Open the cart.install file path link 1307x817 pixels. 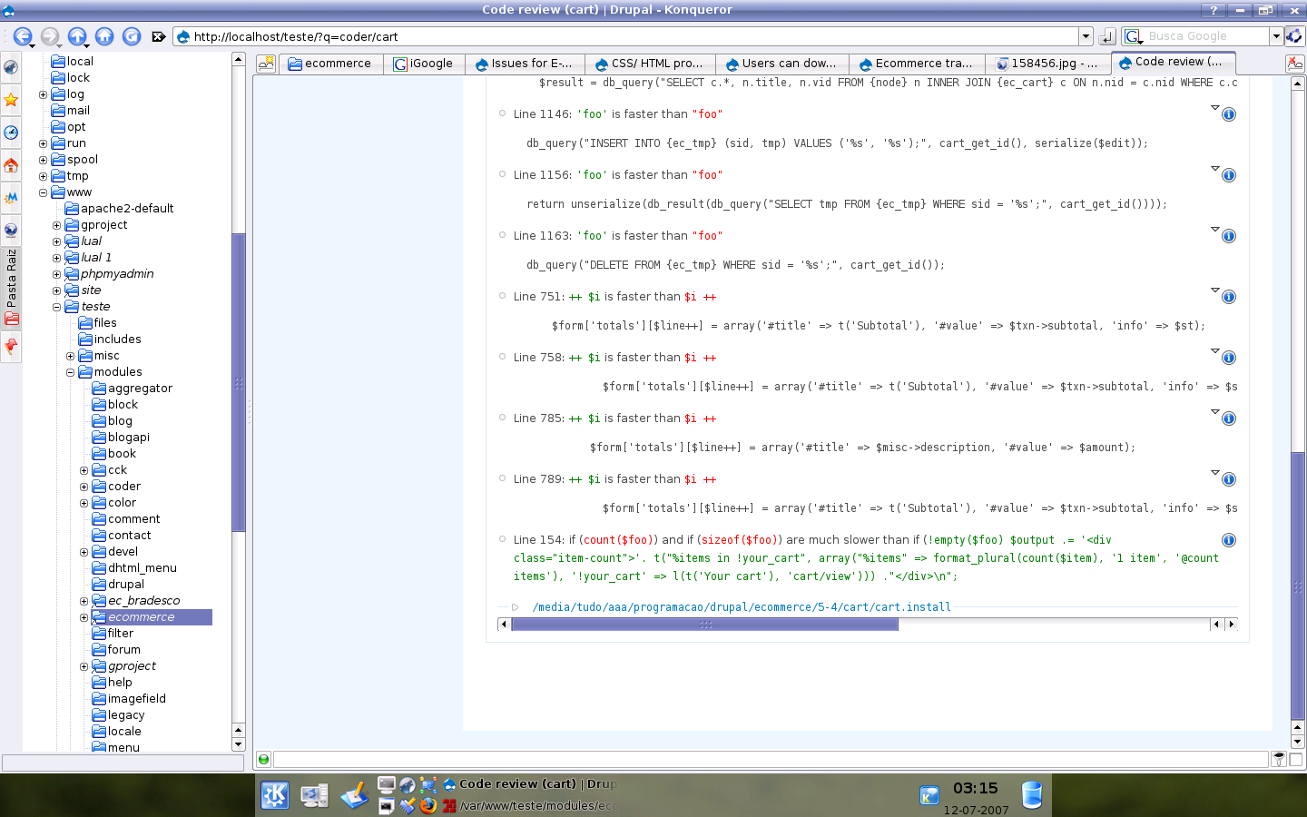741,607
